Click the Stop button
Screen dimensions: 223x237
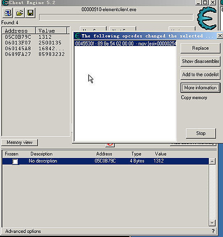point(201,133)
